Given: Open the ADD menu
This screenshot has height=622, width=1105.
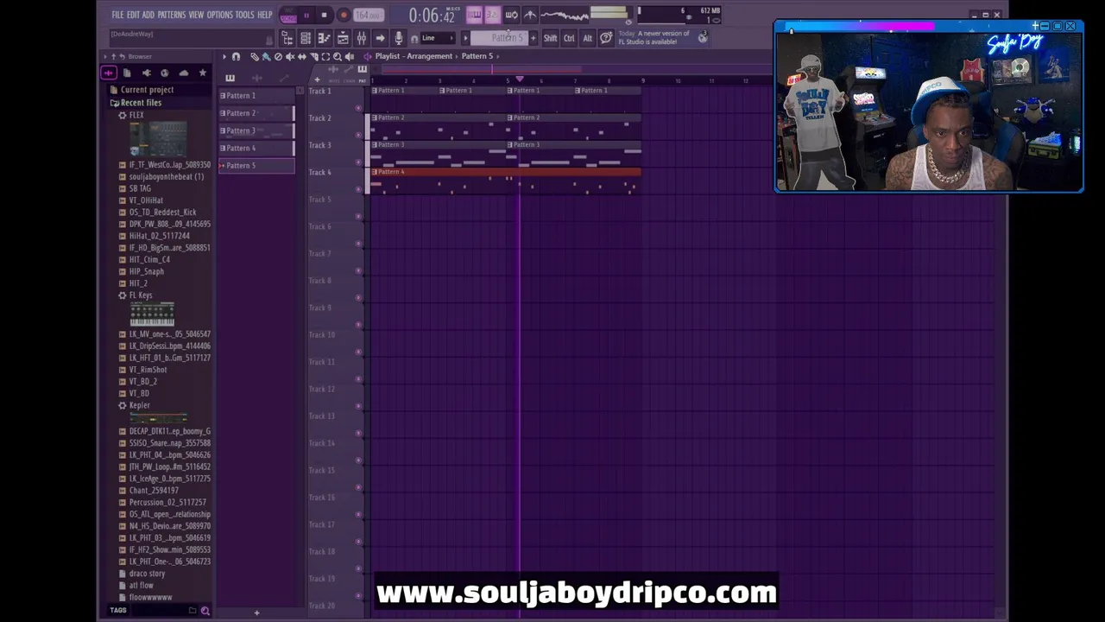Looking at the screenshot, I should pos(148,15).
